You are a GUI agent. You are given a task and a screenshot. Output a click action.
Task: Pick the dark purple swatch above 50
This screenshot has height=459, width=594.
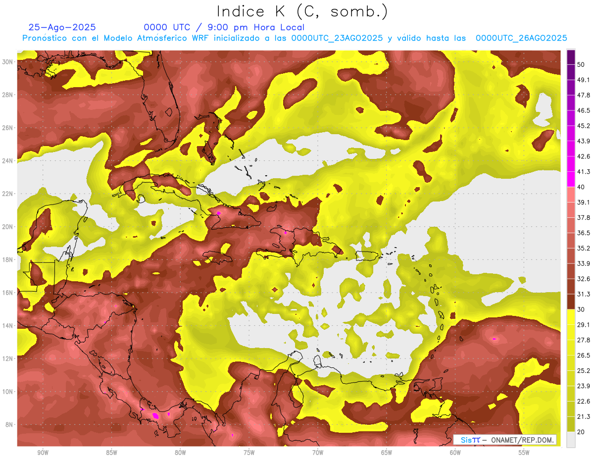coord(571,57)
